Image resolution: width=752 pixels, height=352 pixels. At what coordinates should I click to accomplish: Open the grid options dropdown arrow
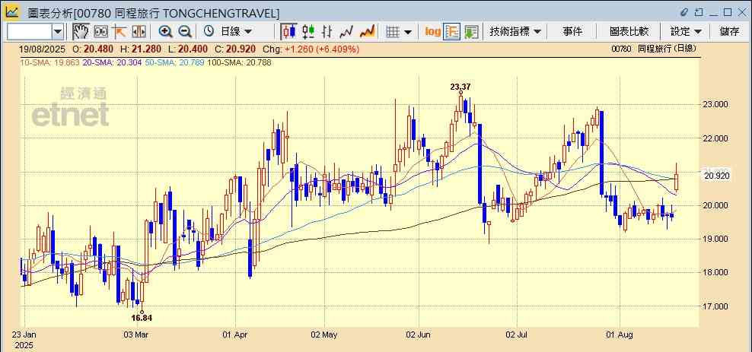tap(408, 32)
